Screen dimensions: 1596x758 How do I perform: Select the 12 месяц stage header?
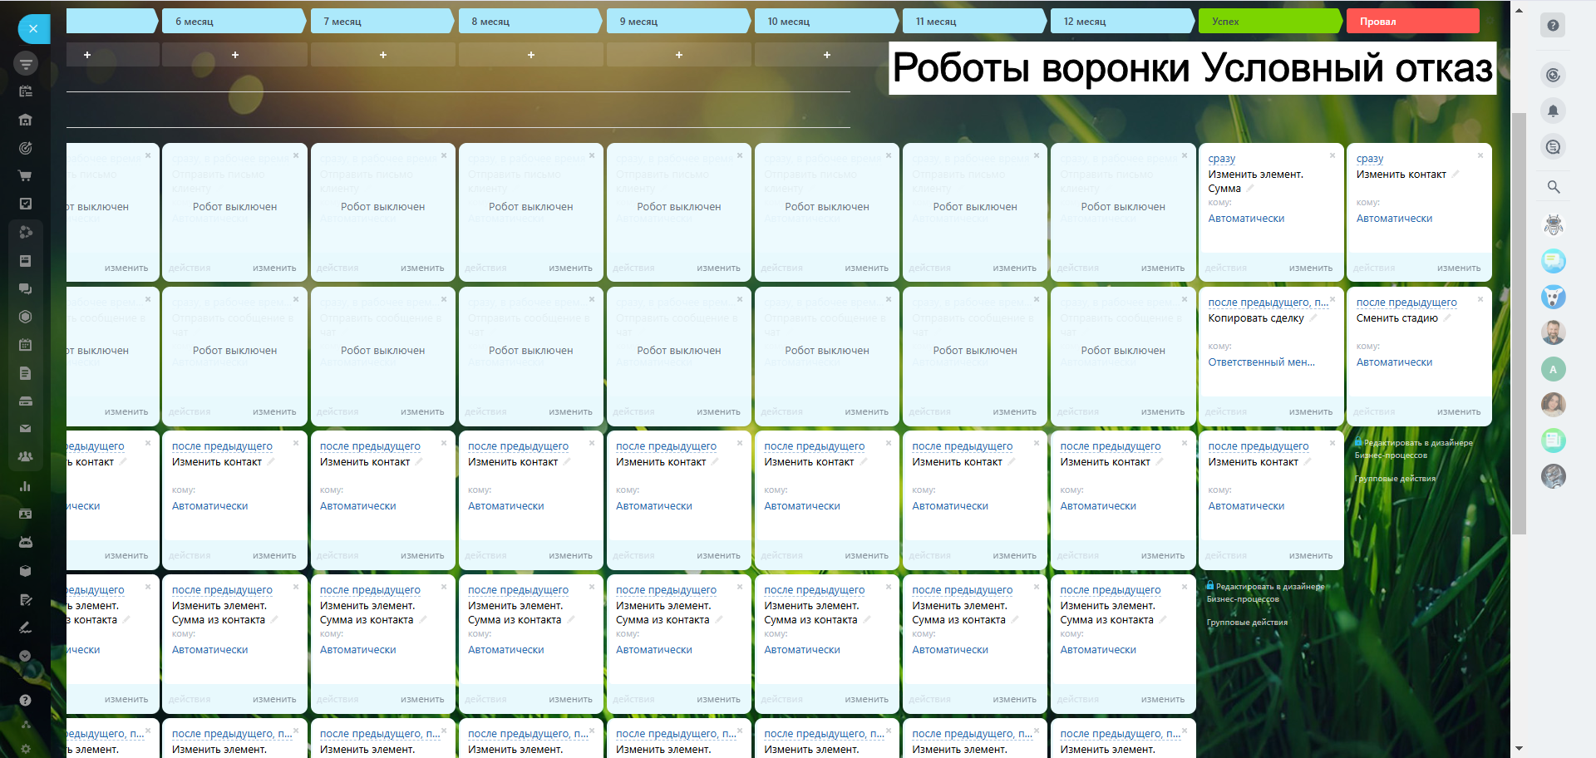click(x=1121, y=22)
